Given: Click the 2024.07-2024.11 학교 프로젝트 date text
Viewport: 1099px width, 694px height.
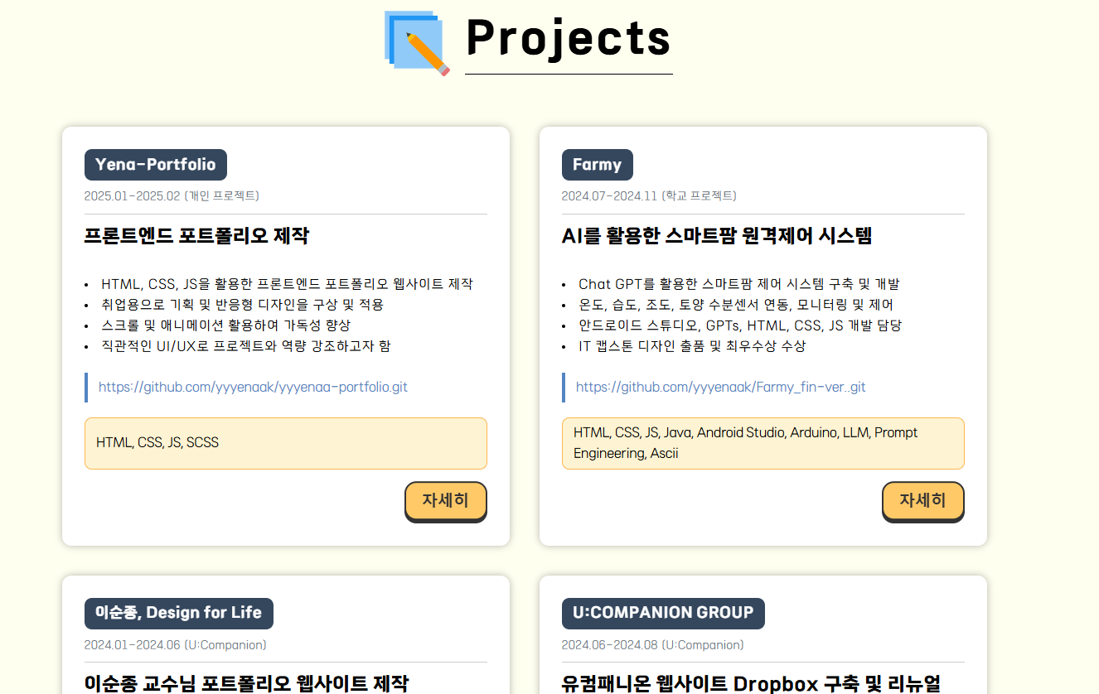Looking at the screenshot, I should 649,196.
